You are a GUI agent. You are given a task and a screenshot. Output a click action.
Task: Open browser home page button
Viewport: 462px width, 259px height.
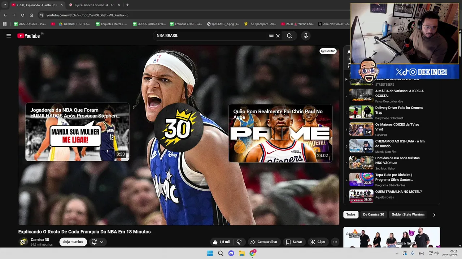coord(31,15)
